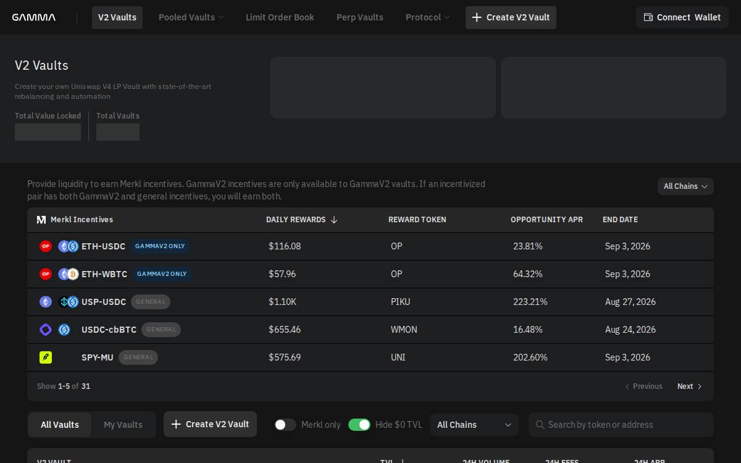Click the Reward Token column header

[x=417, y=220]
